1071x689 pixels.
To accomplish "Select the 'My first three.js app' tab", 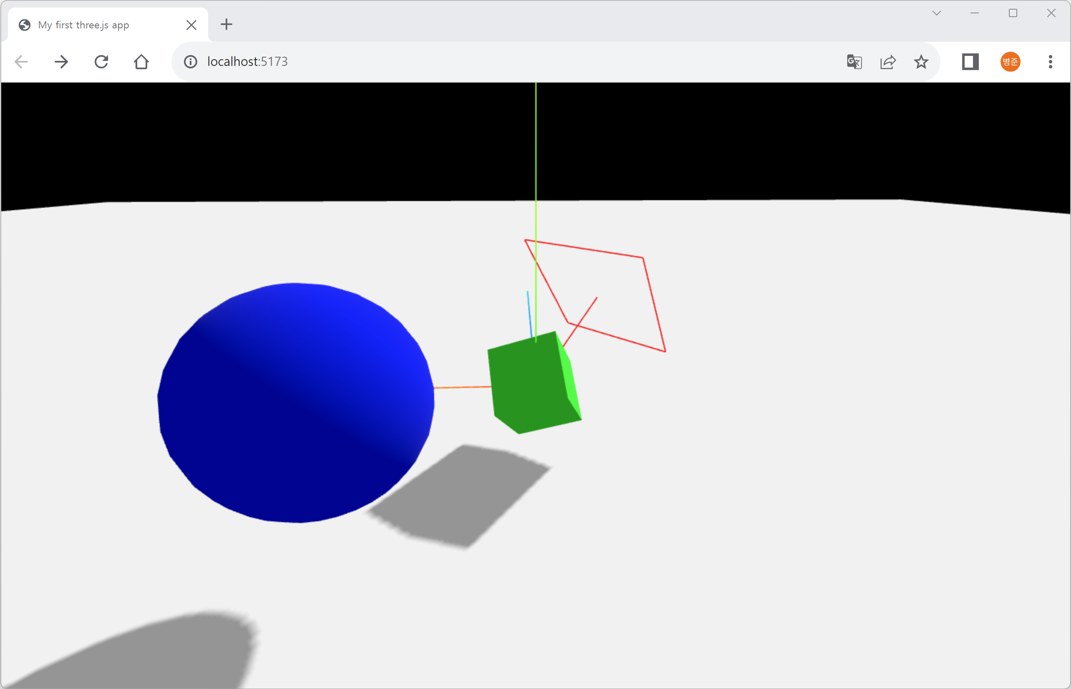I will coord(90,25).
